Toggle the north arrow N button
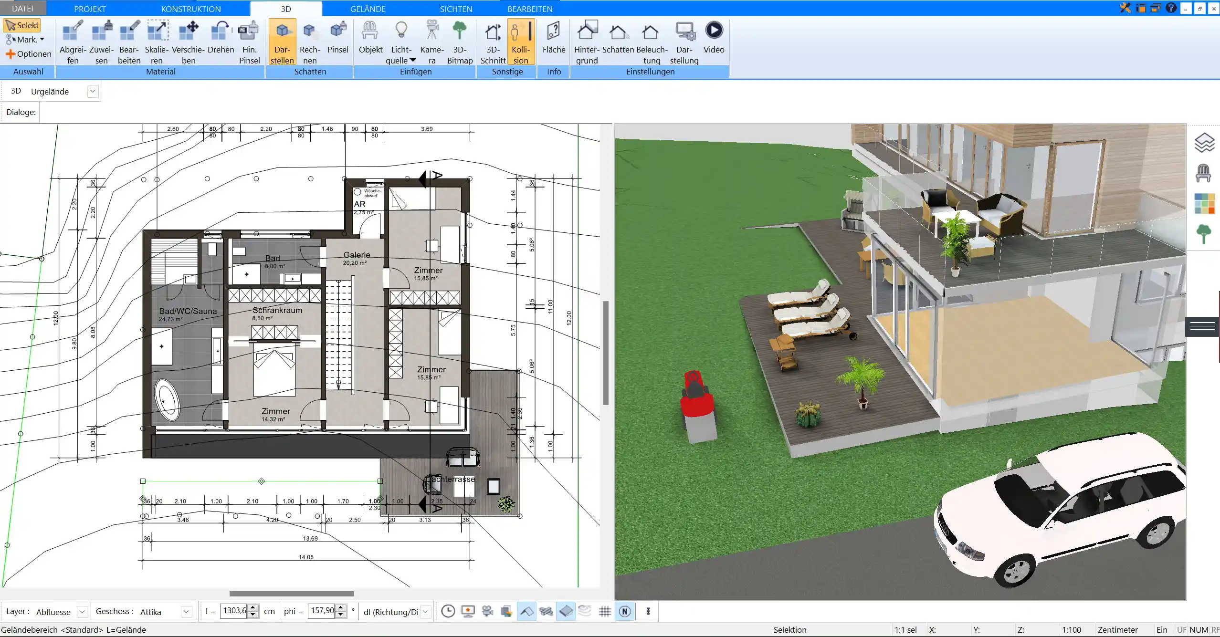The height and width of the screenshot is (637, 1220). click(x=625, y=611)
